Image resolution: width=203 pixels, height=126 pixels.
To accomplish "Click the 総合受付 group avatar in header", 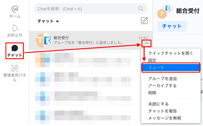I will coord(165,11).
